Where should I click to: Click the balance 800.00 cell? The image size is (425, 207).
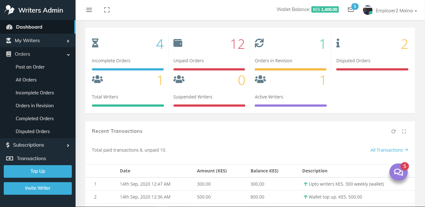(258, 197)
